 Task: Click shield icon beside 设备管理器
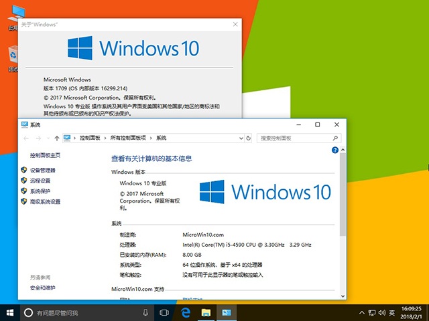pos(24,170)
